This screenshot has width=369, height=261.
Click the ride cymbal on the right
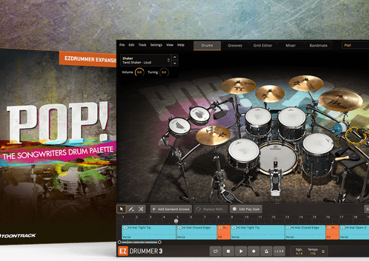click(x=340, y=100)
